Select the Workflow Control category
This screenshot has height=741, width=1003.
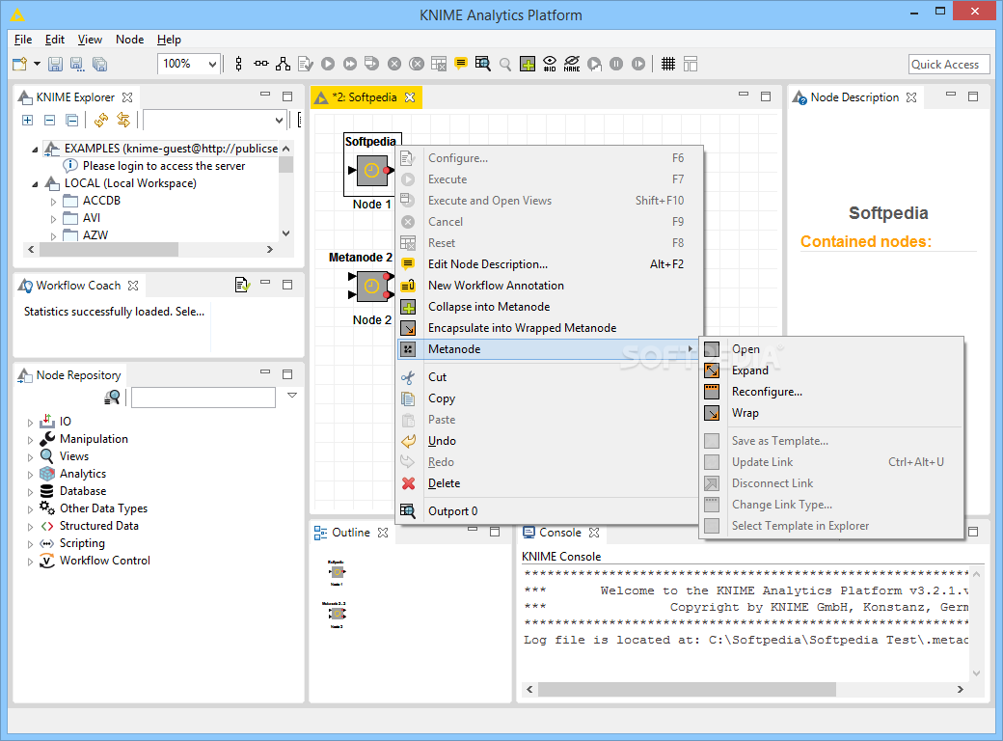(x=105, y=561)
